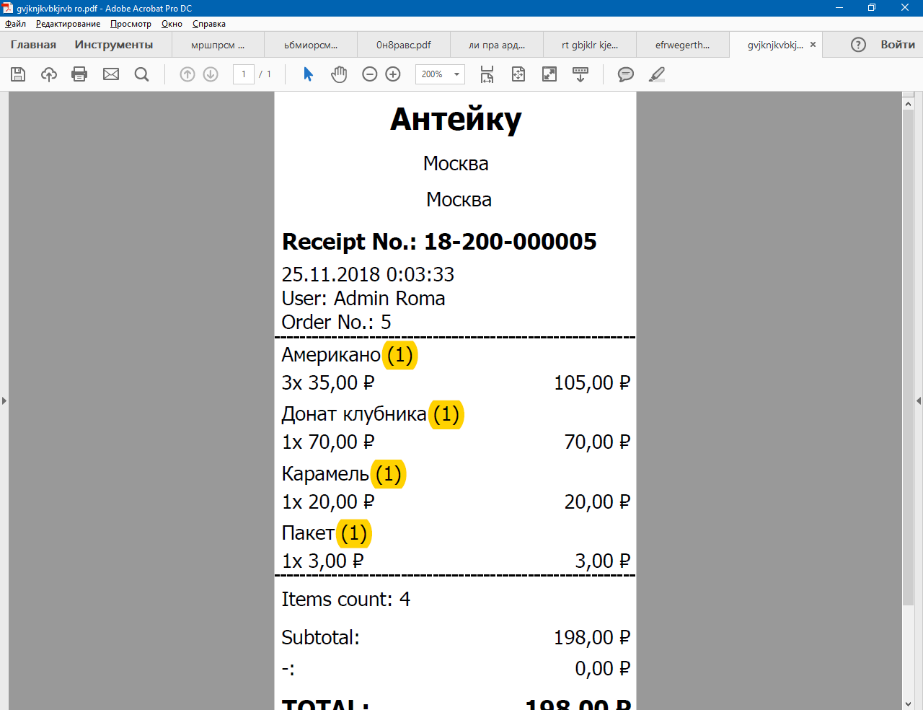Screen dimensions: 923x710
Task: Add a comment with speech bubble icon
Action: pos(626,74)
